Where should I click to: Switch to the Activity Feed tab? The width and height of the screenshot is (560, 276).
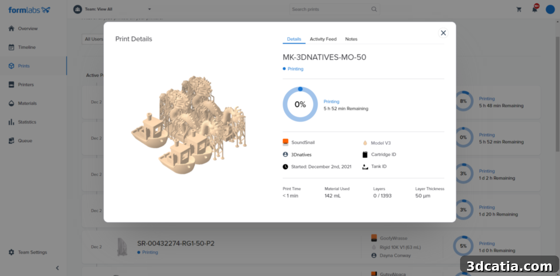pyautogui.click(x=323, y=39)
